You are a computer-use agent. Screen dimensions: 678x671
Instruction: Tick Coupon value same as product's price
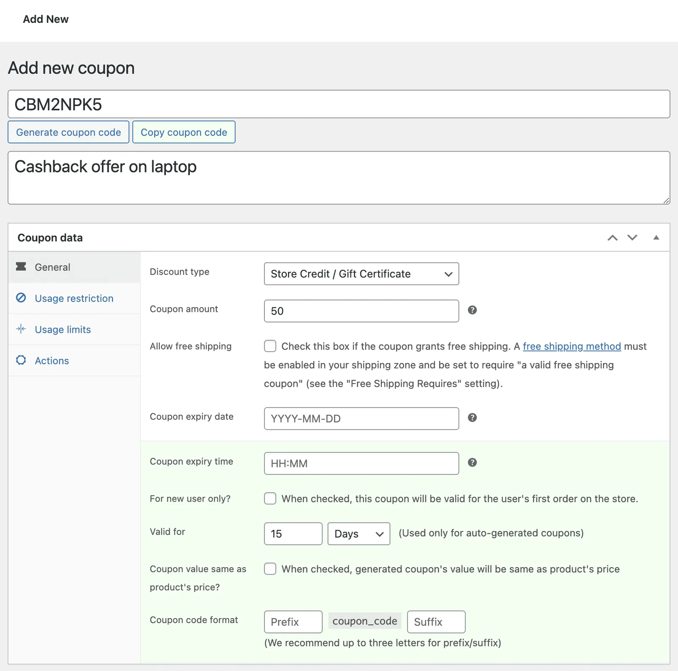pyautogui.click(x=270, y=569)
